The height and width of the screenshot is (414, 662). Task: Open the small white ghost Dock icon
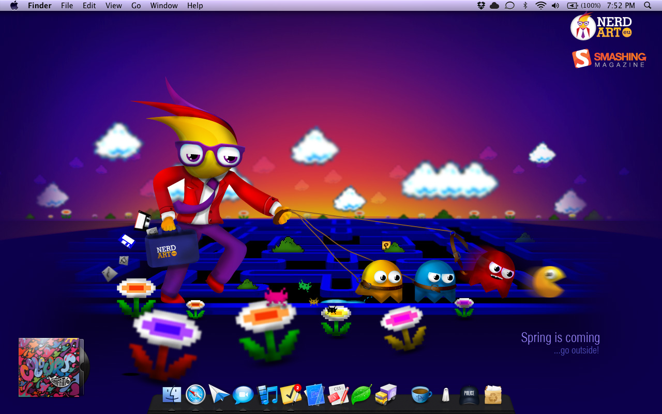(x=445, y=395)
